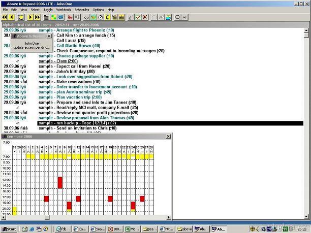Click the calendar panel scroll right arrow
The height and width of the screenshot is (233, 311).
pos(169,217)
